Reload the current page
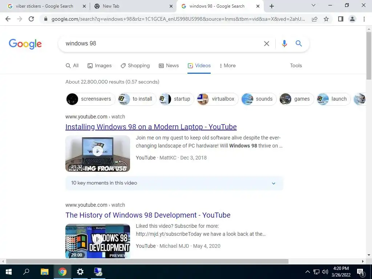372x279 pixels. point(31,19)
